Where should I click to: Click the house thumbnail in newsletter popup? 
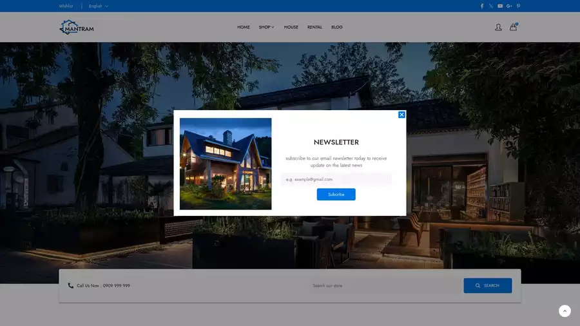226,164
